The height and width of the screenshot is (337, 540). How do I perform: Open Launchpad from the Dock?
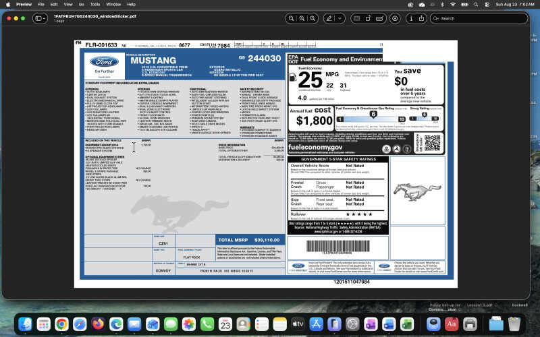click(x=44, y=324)
